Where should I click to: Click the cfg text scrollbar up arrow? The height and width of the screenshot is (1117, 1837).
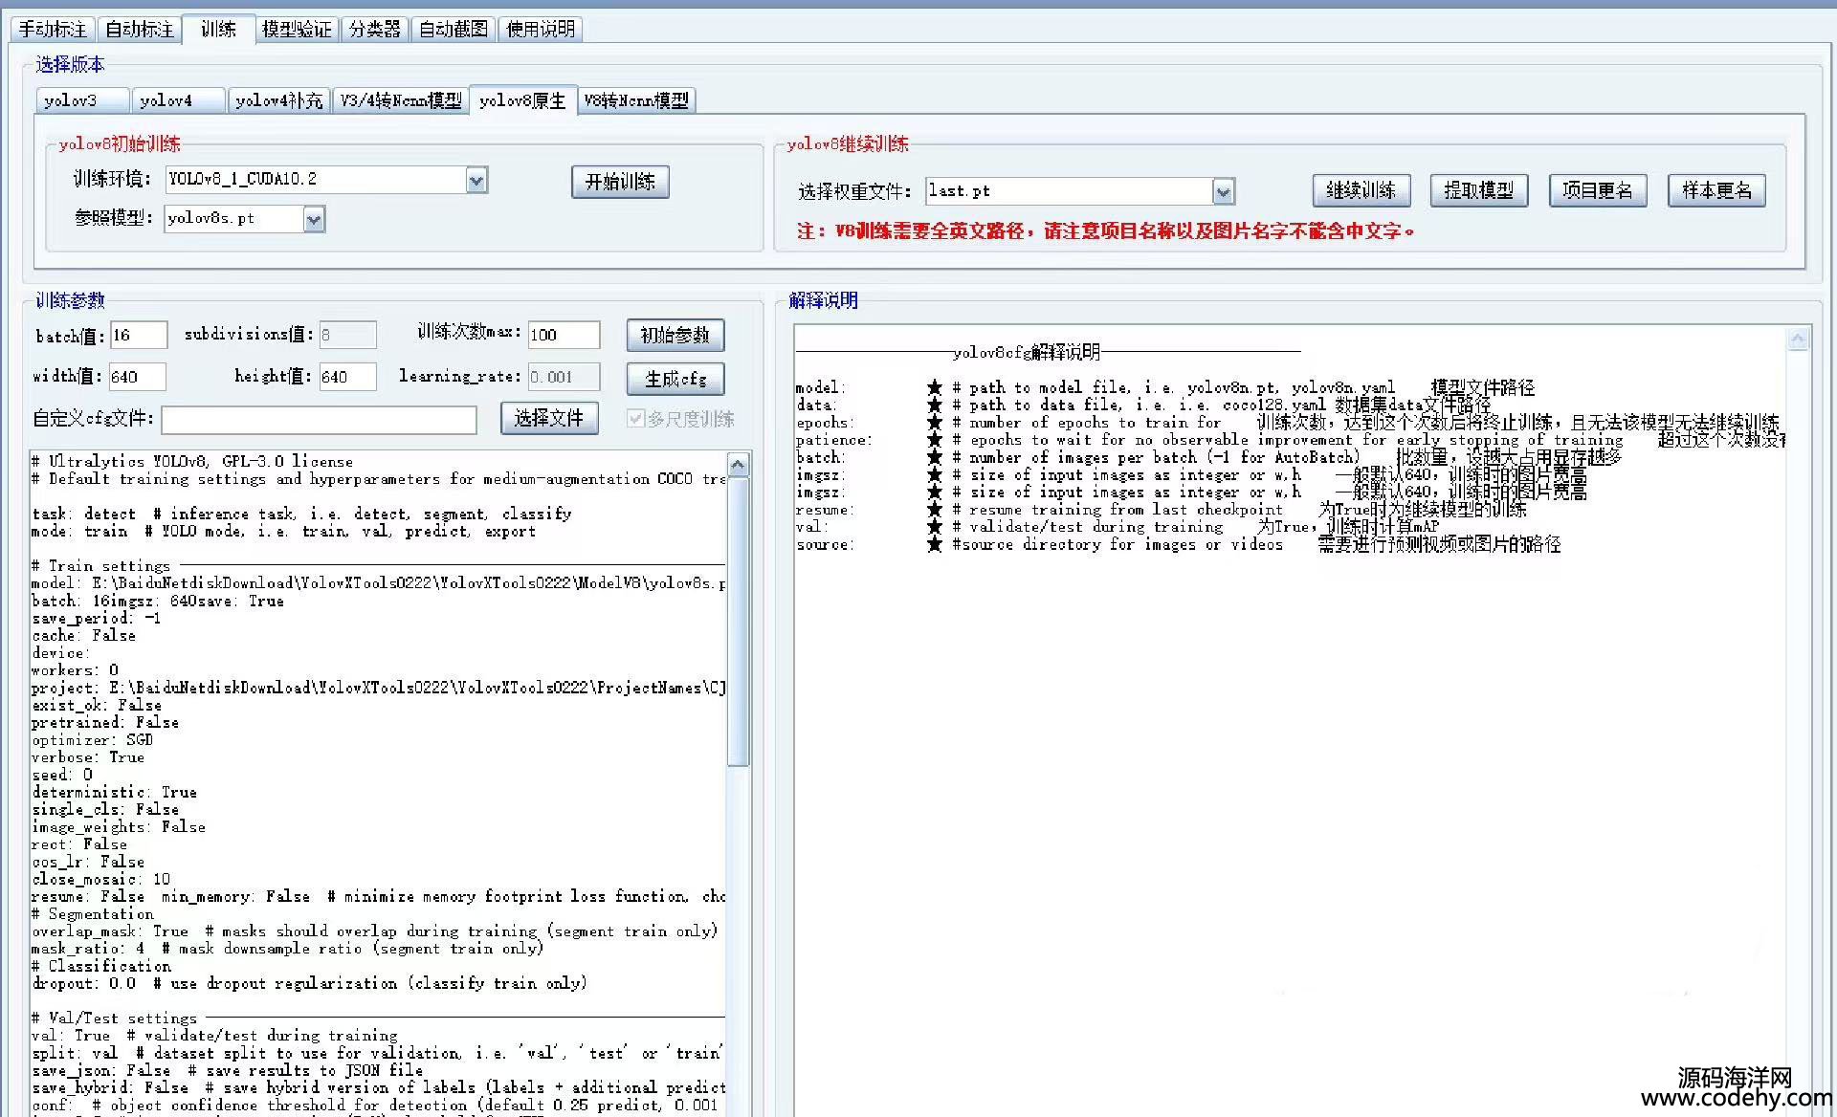point(738,465)
